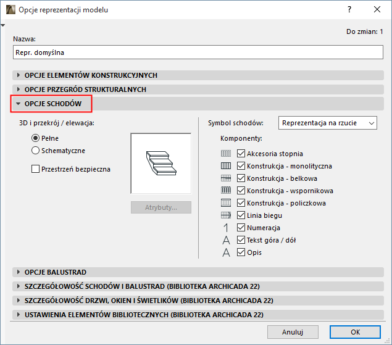392x345 pixels.
Task: Click the Tekst góra / dół letter icon
Action: (226, 240)
